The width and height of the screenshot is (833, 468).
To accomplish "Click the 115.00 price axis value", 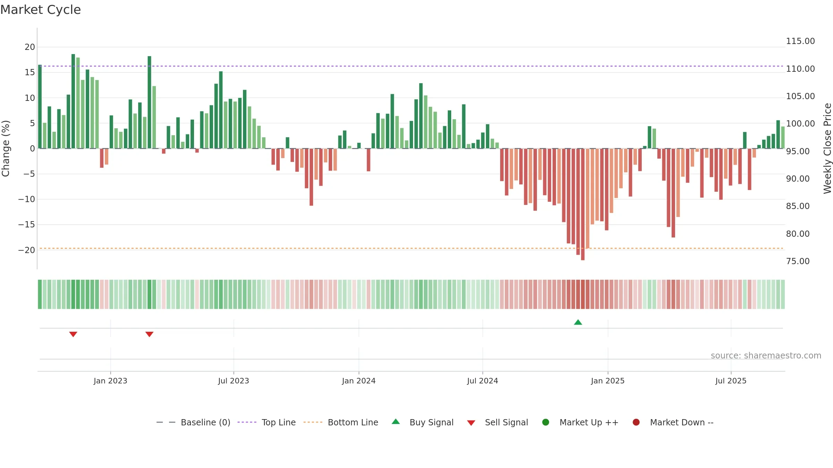I will click(x=800, y=41).
